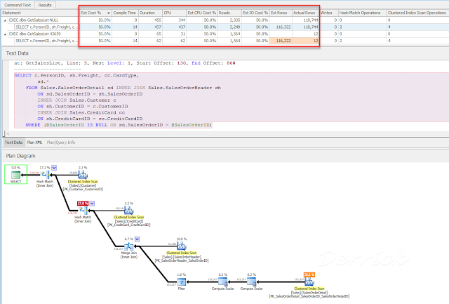Screen dimensions: 449x304
Task: Select the Compute Scalar node left of SalesOrderDetail scan
Action: [x=251, y=282]
